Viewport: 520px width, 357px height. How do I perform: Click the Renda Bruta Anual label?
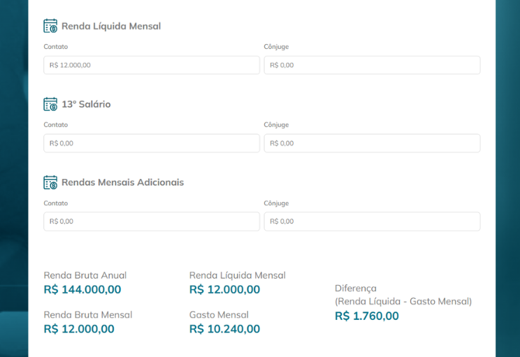pos(85,275)
